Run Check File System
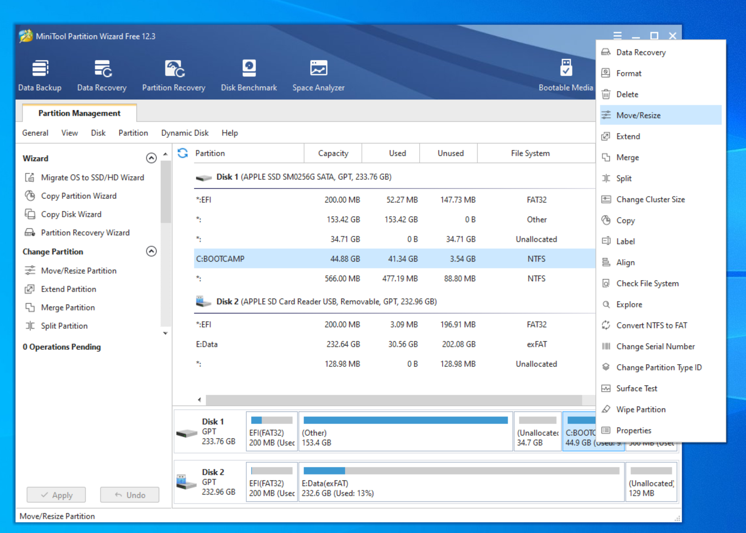This screenshot has width=746, height=533. [x=661, y=284]
